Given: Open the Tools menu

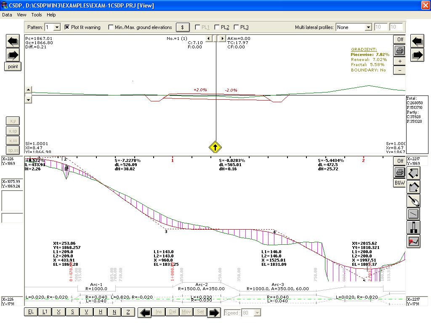Looking at the screenshot, I should coord(37,15).
